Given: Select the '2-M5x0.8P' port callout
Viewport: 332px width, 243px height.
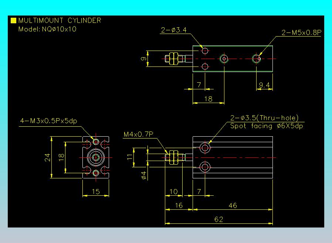Looking at the screenshot, I should click(302, 32).
